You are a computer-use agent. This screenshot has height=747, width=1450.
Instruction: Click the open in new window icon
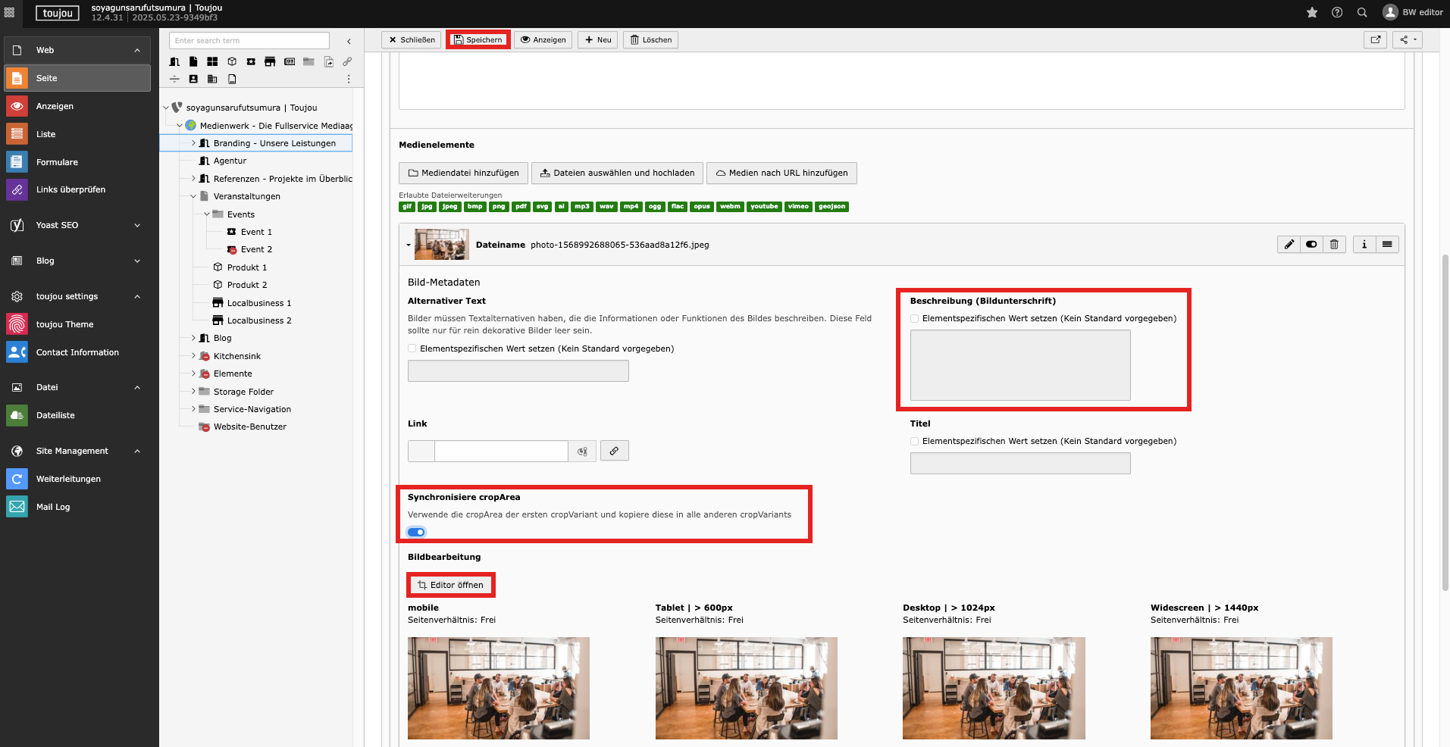pos(1375,40)
